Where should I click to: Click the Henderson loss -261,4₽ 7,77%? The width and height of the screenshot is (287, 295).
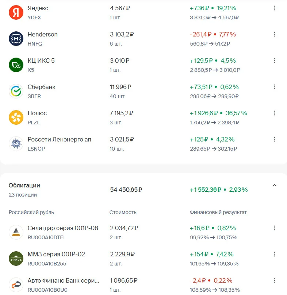coord(213,34)
